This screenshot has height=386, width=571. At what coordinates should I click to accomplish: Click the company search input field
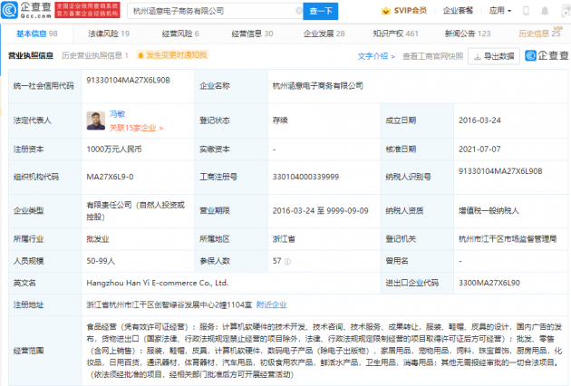coord(215,11)
